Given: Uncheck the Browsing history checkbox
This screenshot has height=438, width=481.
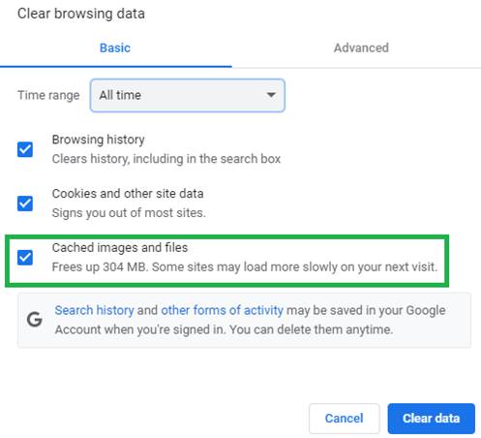Looking at the screenshot, I should tap(25, 149).
